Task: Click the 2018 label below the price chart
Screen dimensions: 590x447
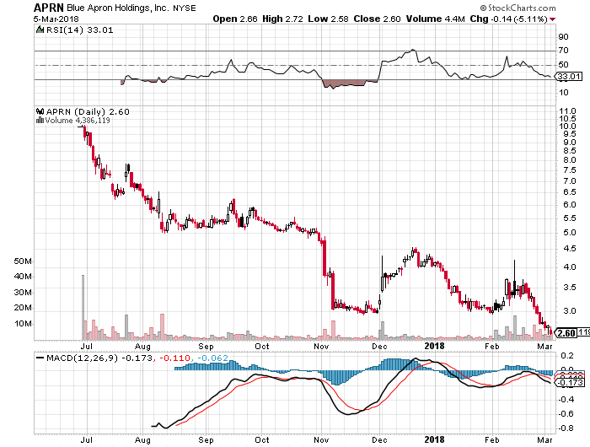Action: 435,346
